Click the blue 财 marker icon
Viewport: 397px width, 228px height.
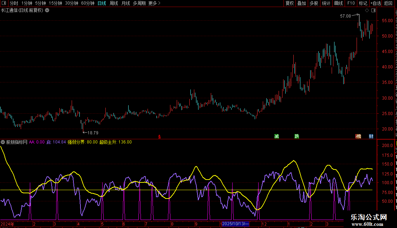click(x=371, y=136)
